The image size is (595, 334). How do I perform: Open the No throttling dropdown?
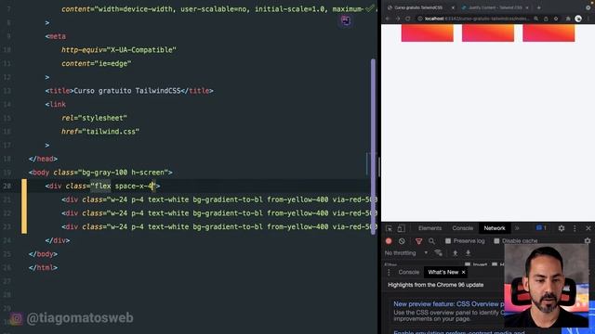point(406,252)
